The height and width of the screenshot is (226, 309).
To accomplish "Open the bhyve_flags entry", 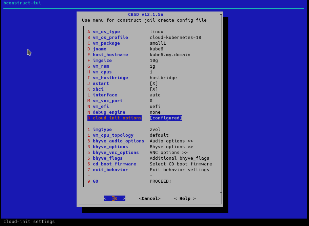I will pos(148,158).
